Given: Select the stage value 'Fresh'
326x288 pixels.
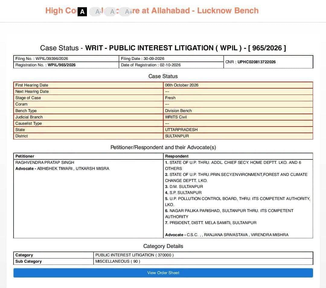Looking at the screenshot, I should (170, 98).
